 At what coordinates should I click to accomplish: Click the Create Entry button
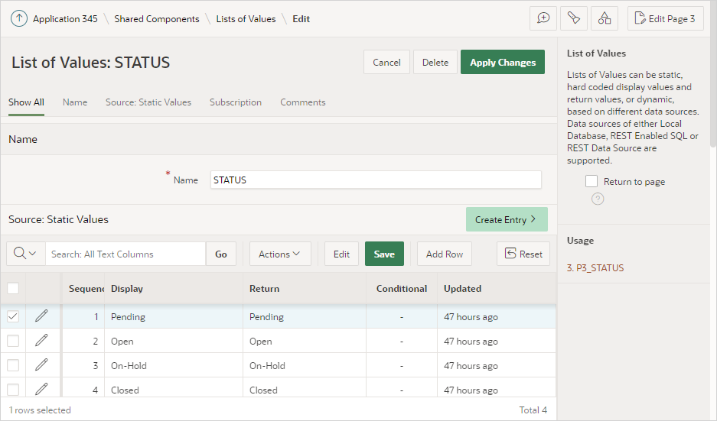[x=507, y=219]
